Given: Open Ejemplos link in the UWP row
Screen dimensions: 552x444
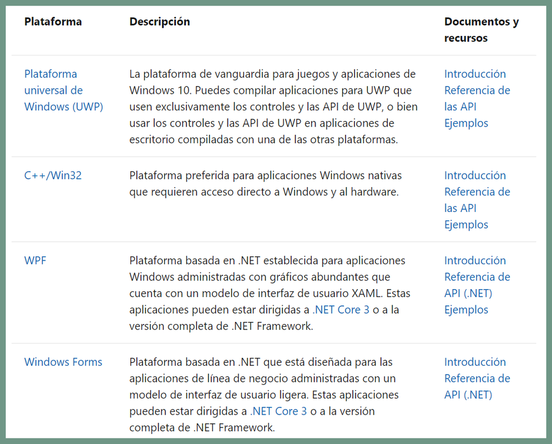Looking at the screenshot, I should [x=466, y=123].
